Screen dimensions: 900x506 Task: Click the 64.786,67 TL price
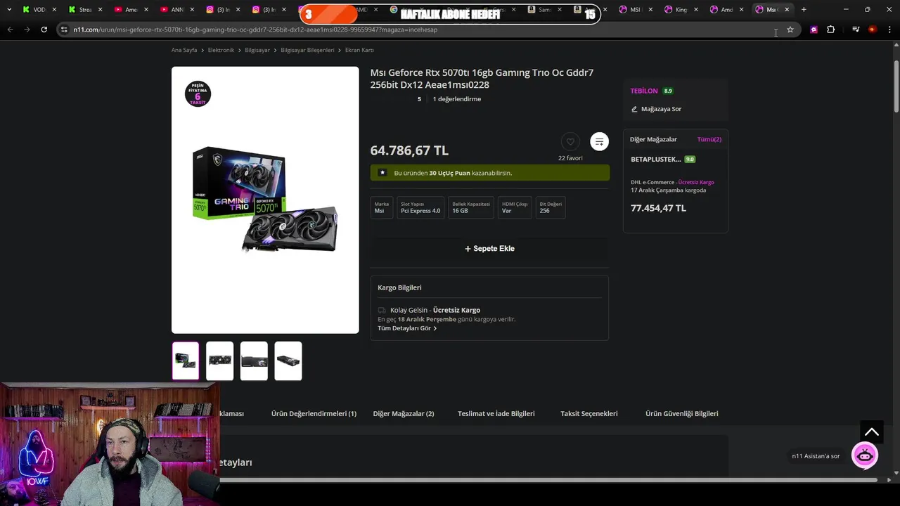409,150
